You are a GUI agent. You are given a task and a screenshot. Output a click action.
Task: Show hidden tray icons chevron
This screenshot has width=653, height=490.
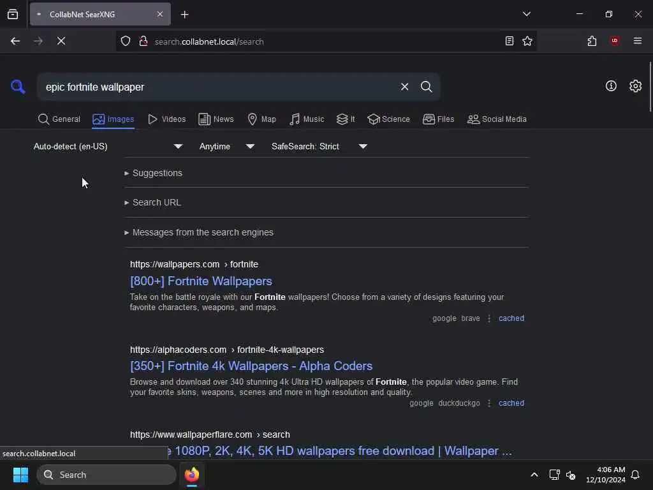[534, 475]
